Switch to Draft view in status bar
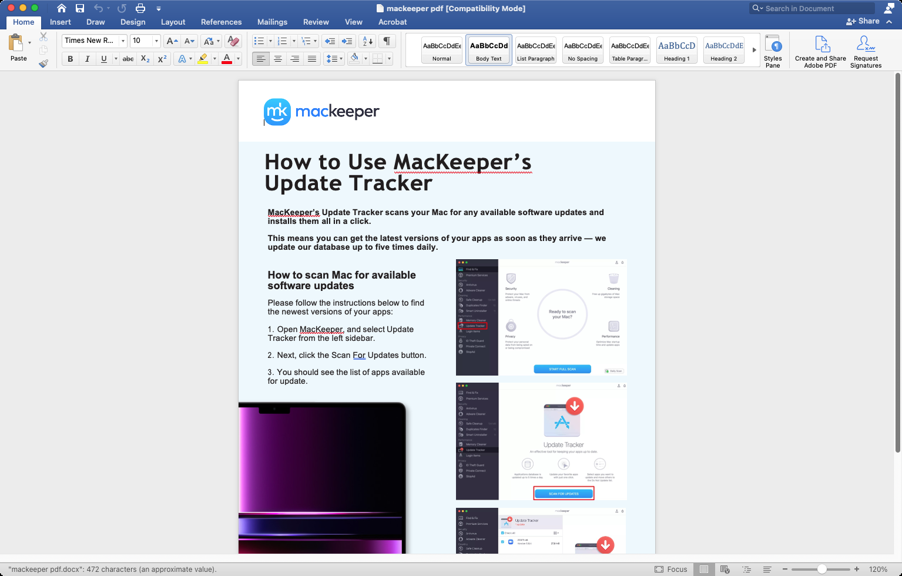The width and height of the screenshot is (902, 576). tap(767, 569)
